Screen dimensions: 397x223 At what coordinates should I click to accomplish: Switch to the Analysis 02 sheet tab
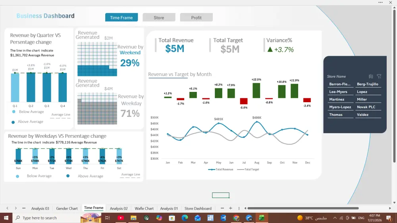click(119, 208)
